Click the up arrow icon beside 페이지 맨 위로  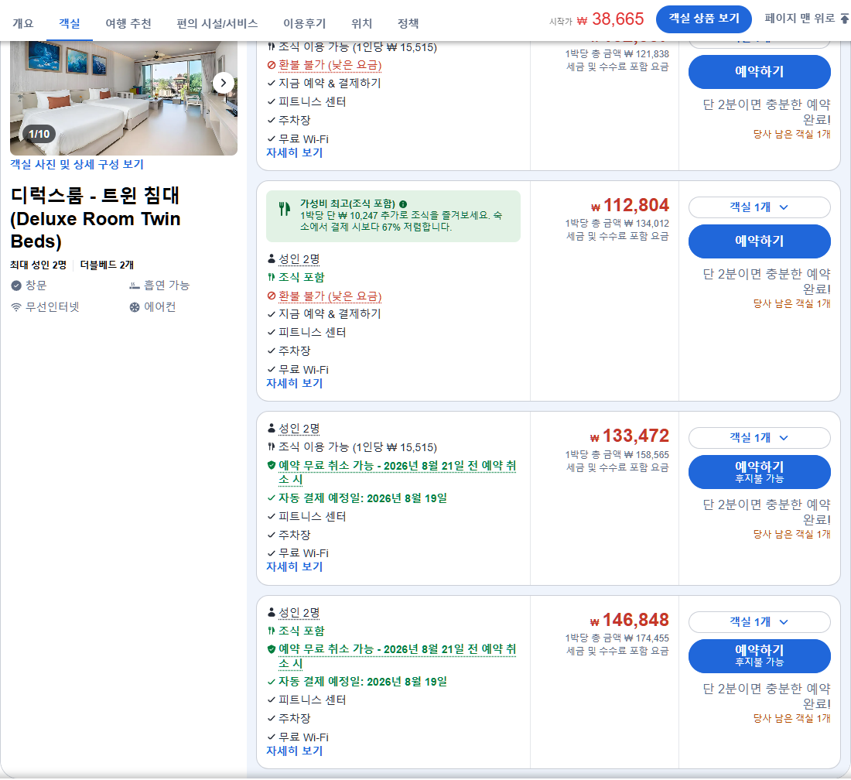pos(845,19)
